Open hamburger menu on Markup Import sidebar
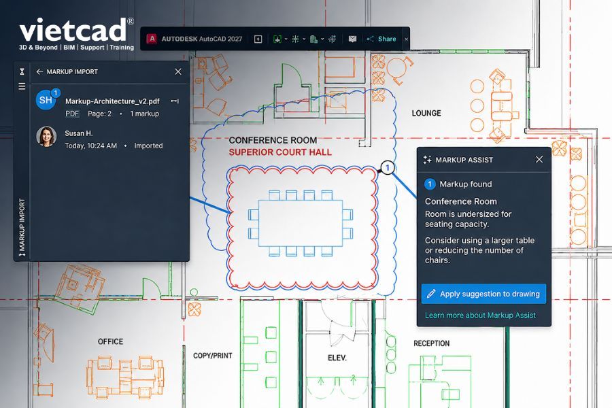The width and height of the screenshot is (612, 408). 22,86
